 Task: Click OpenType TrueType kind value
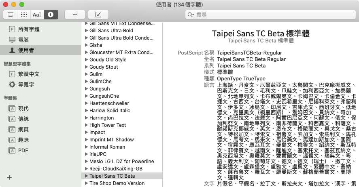241,79
